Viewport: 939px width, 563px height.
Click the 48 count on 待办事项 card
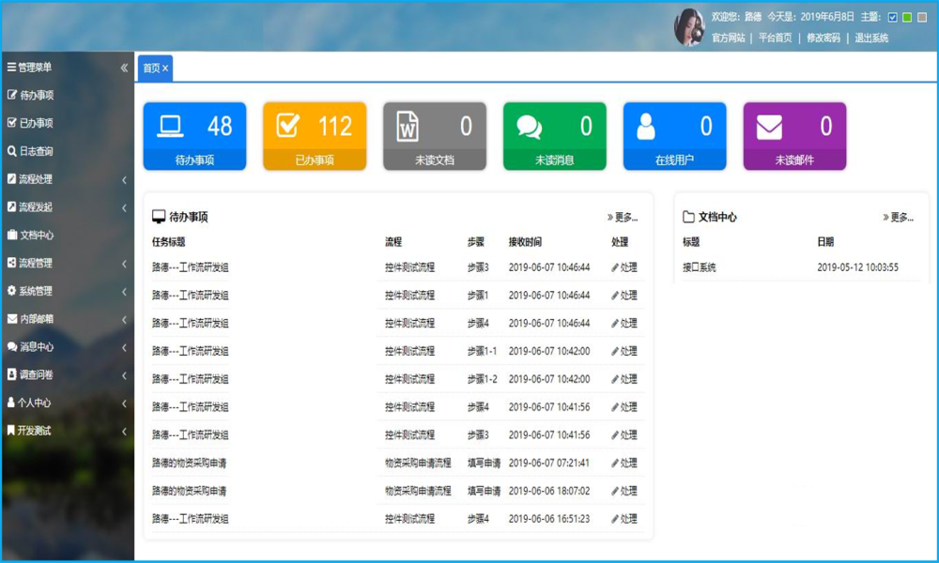[220, 127]
